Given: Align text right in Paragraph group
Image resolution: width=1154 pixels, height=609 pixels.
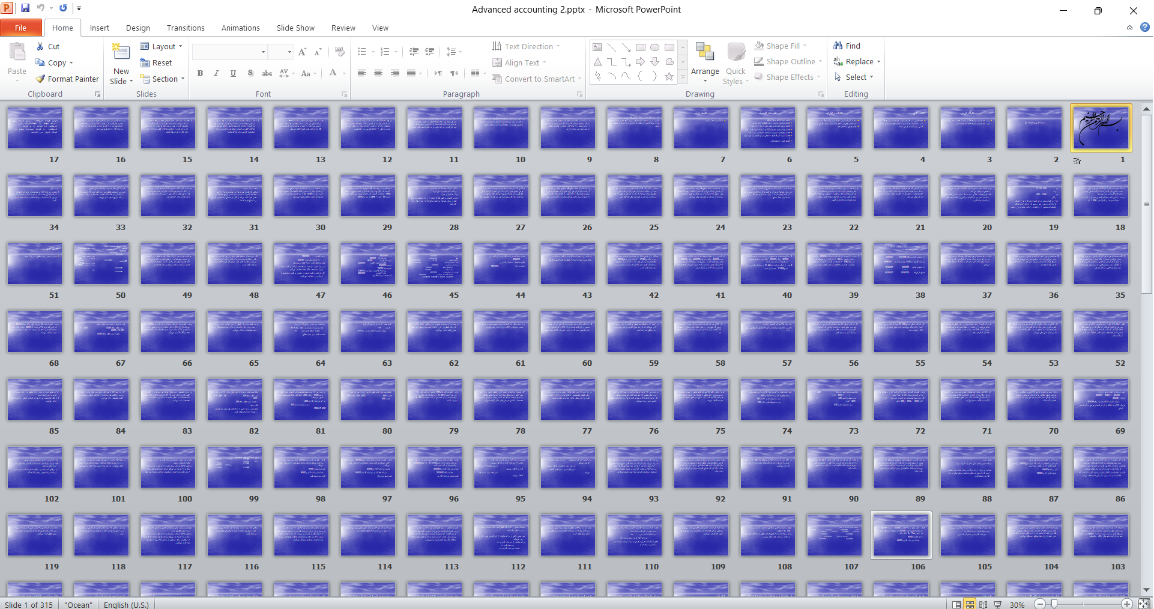Looking at the screenshot, I should coord(395,73).
